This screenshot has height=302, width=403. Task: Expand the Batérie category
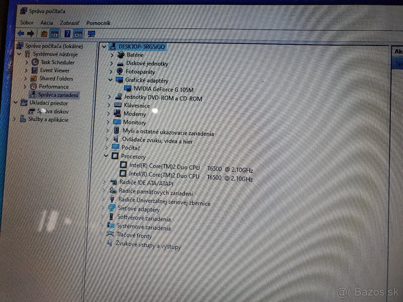tap(113, 55)
